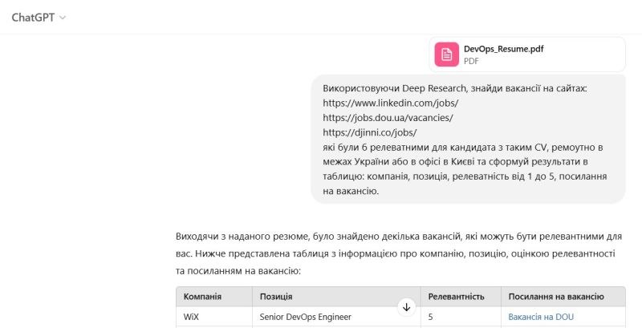This screenshot has height=328, width=642.
Task: Click the jobs.dou.ua/vacancies URL in the prompt
Action: pyautogui.click(x=388, y=118)
